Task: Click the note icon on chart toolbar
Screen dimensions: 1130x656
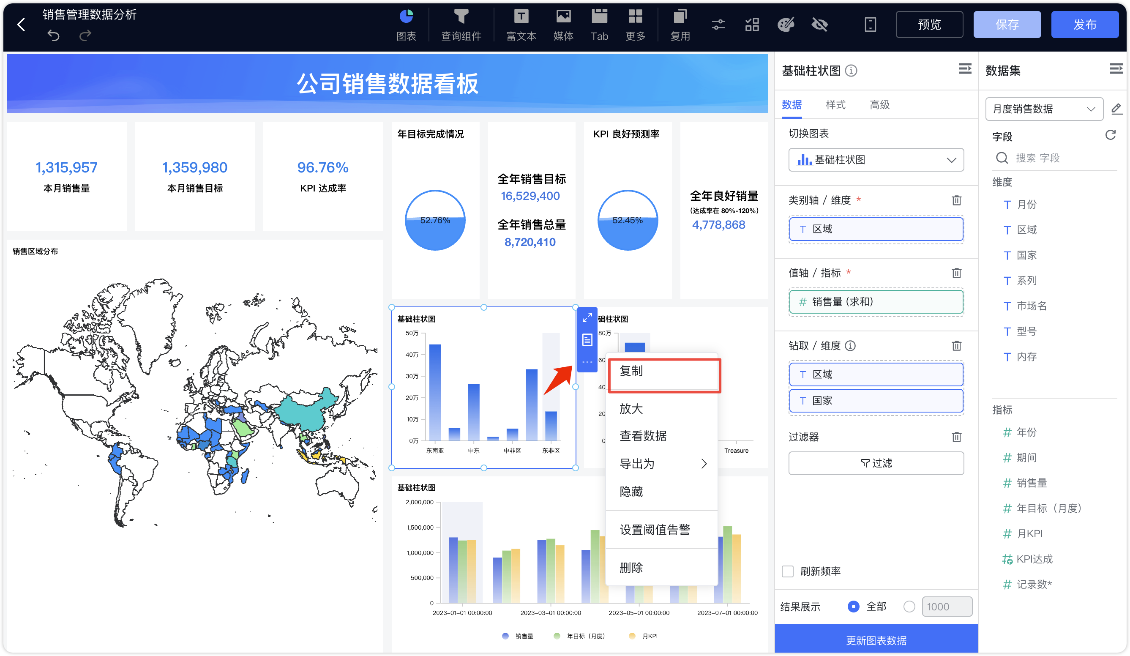Action: 587,340
